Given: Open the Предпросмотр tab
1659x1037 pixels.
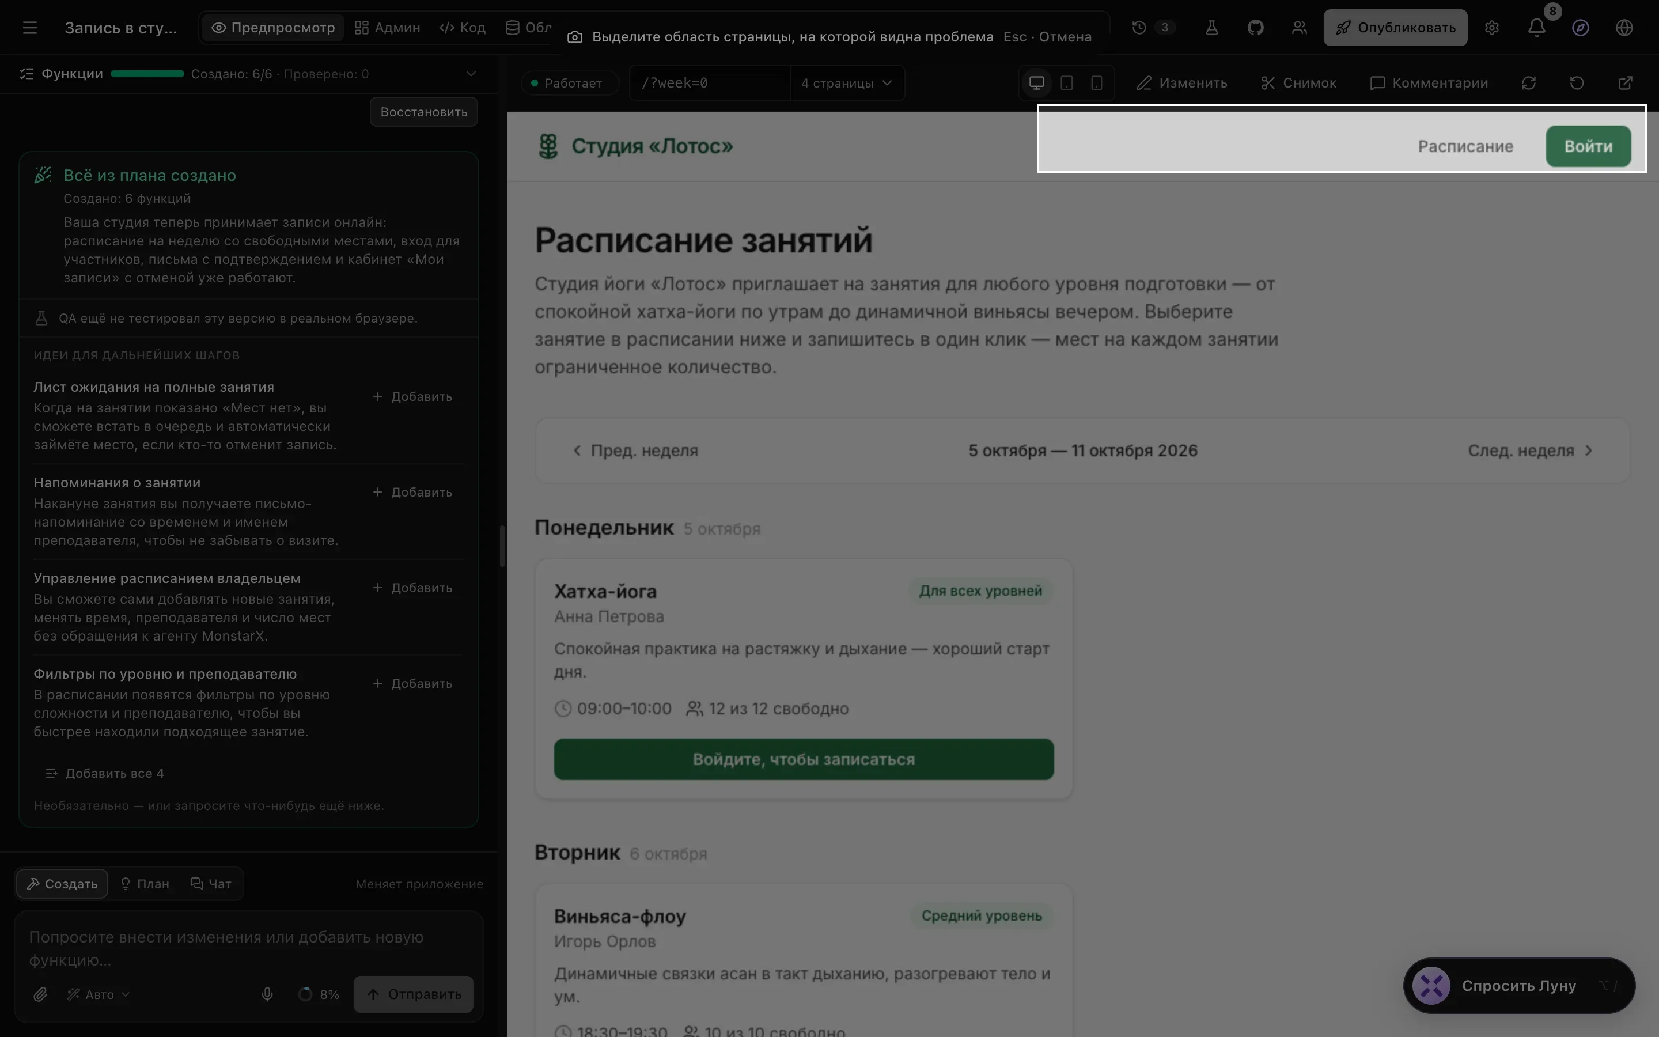Looking at the screenshot, I should click(274, 28).
